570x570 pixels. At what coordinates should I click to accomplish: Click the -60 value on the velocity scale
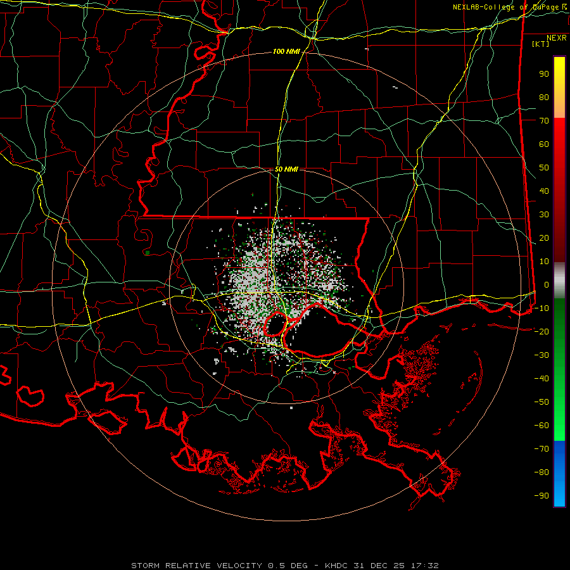pos(541,426)
